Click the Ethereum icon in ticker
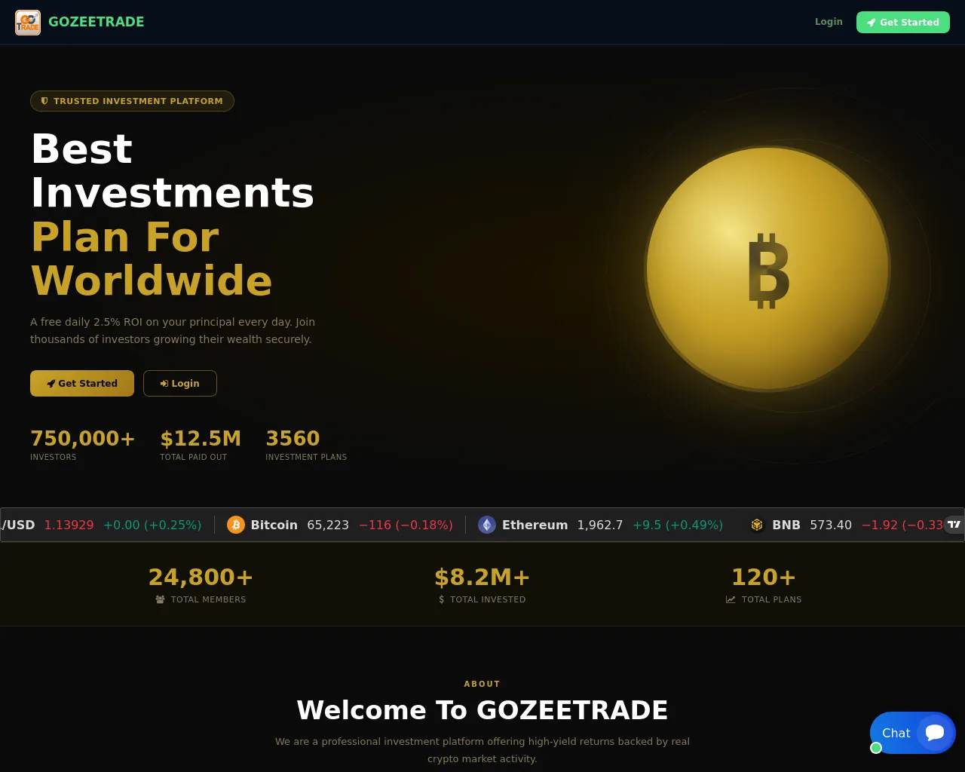 [487, 525]
